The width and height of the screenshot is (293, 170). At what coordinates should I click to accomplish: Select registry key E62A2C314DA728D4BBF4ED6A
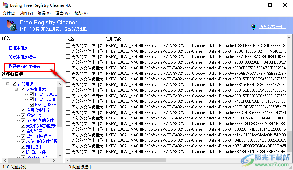[x=196, y=152]
